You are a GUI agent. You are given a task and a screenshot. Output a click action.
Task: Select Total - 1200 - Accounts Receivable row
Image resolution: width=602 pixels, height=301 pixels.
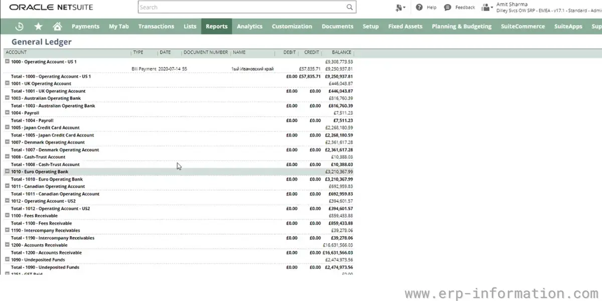[179, 253]
